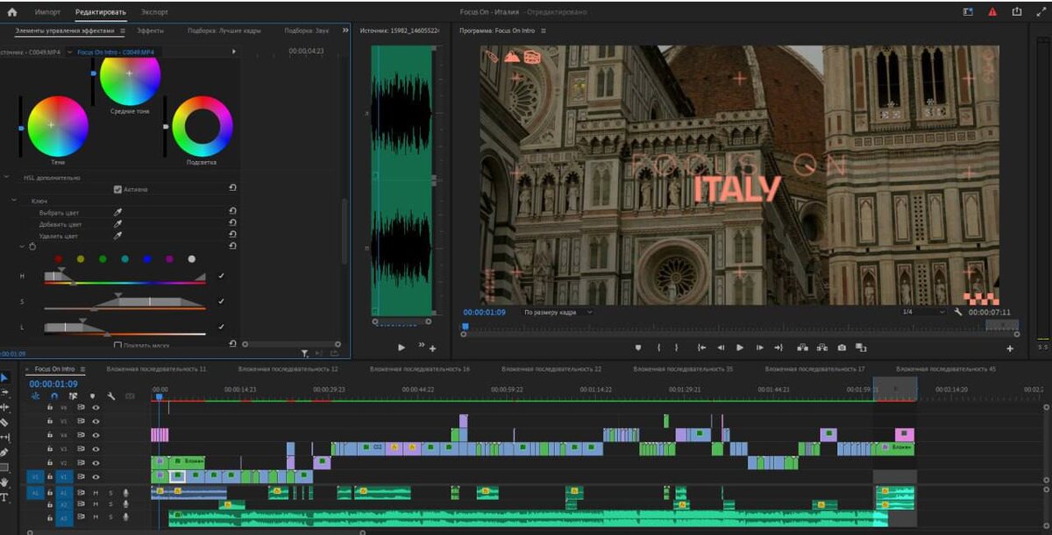Hide the V1 video track eye

(96, 476)
